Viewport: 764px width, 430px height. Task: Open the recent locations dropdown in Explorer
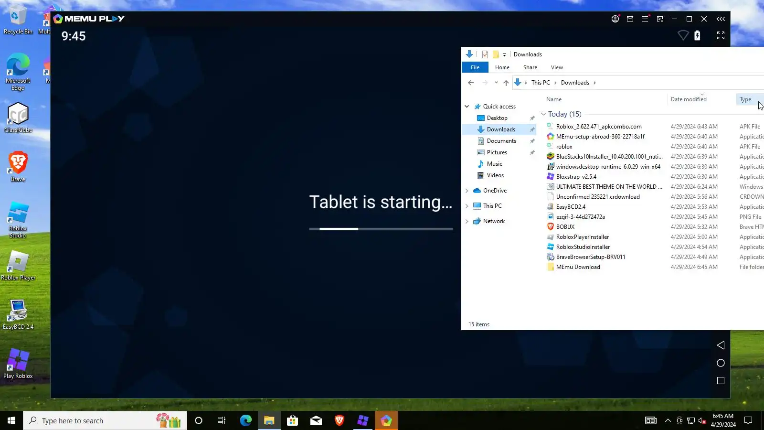[496, 83]
